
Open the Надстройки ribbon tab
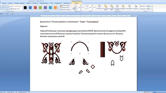tap(67, 3)
